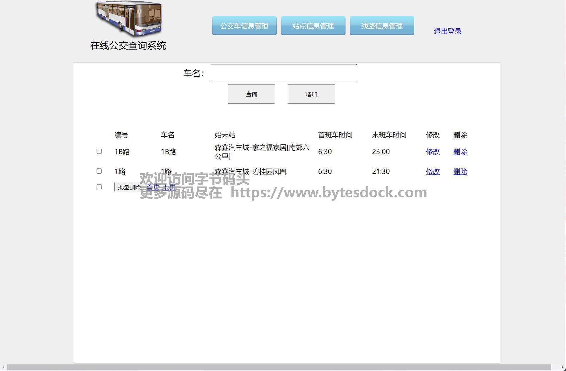
Task: Click 删除 link for 1B路 bus
Action: [460, 152]
